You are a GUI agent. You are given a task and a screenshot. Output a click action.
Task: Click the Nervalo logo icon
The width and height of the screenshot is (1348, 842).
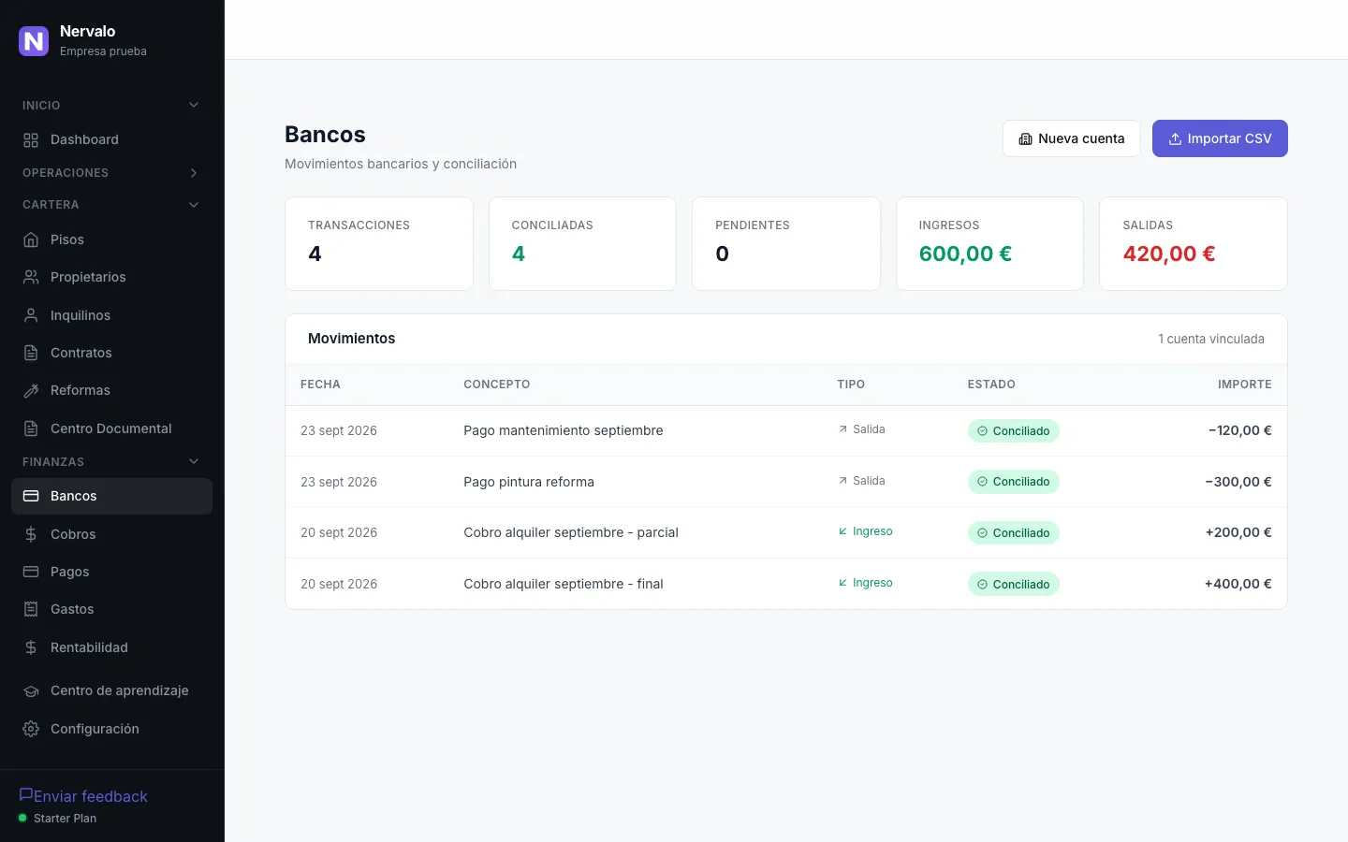tap(34, 41)
